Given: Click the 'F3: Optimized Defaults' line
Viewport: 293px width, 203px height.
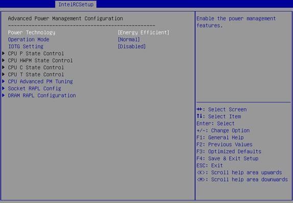Looking at the screenshot, I should [229, 151].
